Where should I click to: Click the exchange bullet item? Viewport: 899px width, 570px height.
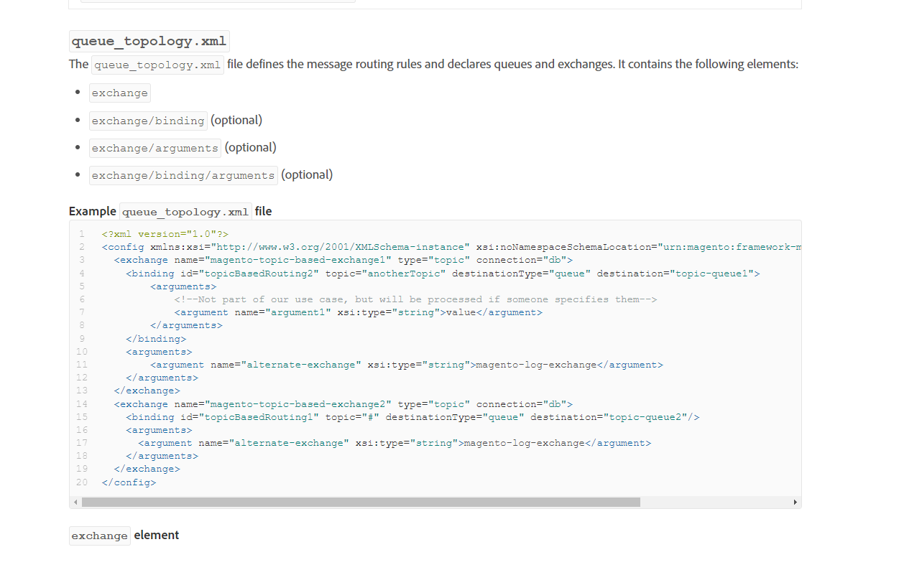(x=119, y=93)
